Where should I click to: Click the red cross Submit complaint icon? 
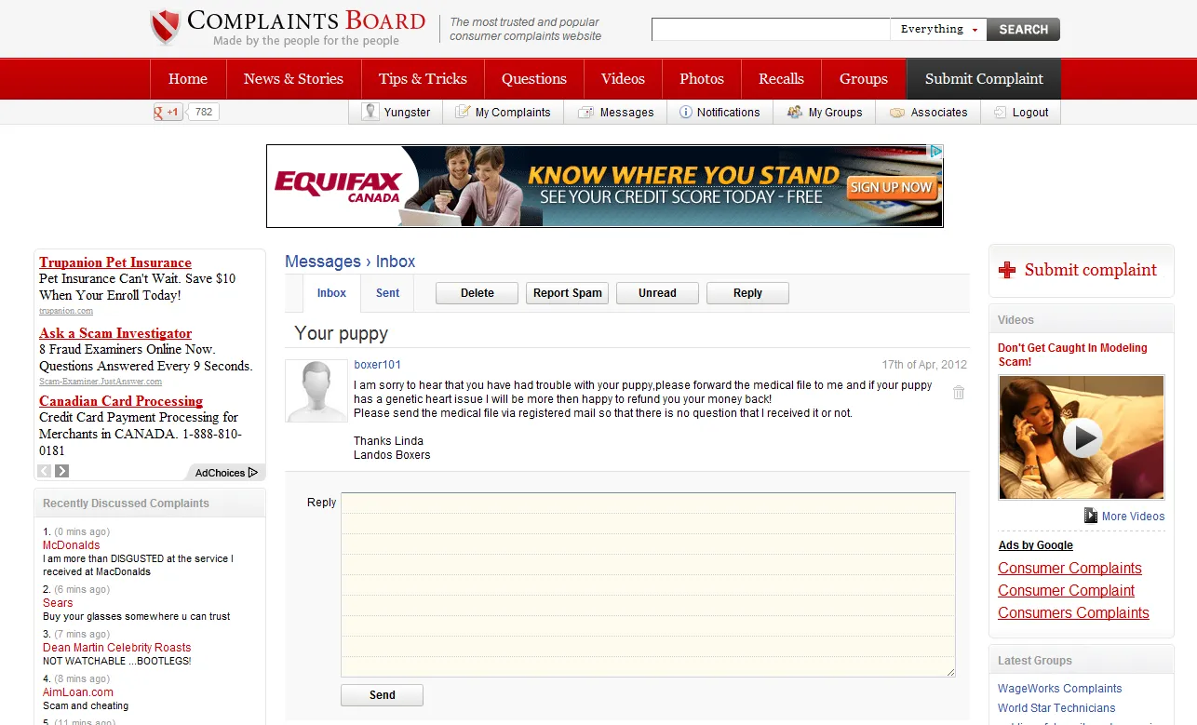pos(1007,270)
